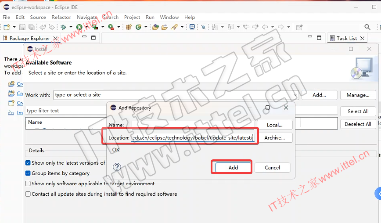Screen dimensions: 381x223
Task: Click the Local... button
Action: 275,125
